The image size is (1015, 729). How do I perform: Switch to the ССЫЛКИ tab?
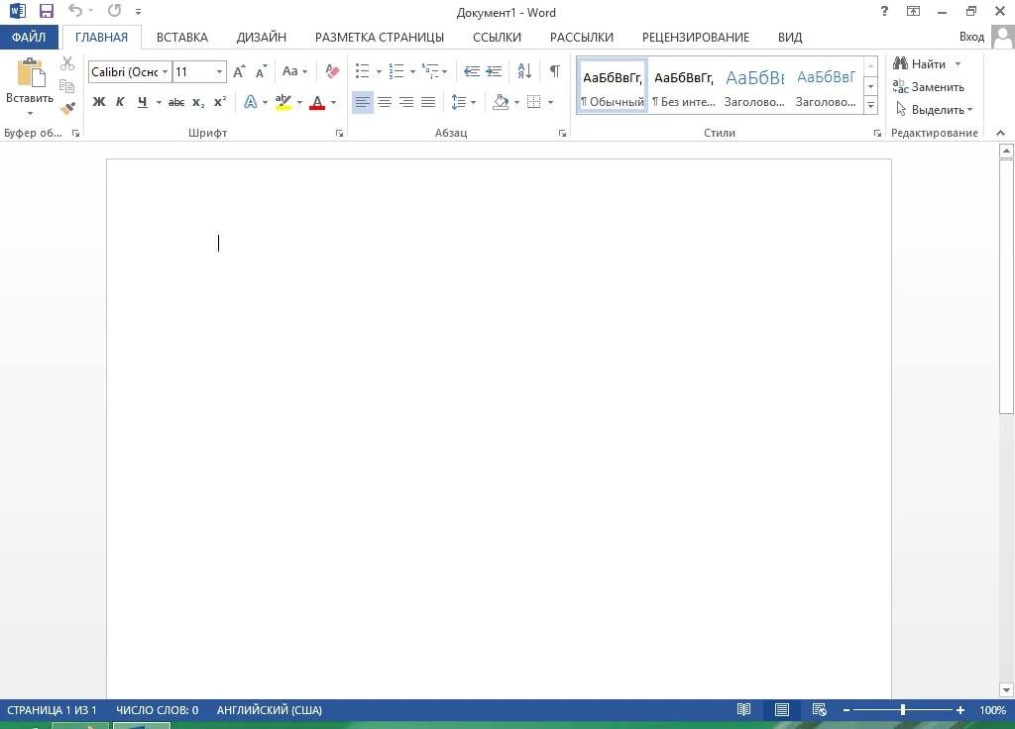pyautogui.click(x=498, y=37)
